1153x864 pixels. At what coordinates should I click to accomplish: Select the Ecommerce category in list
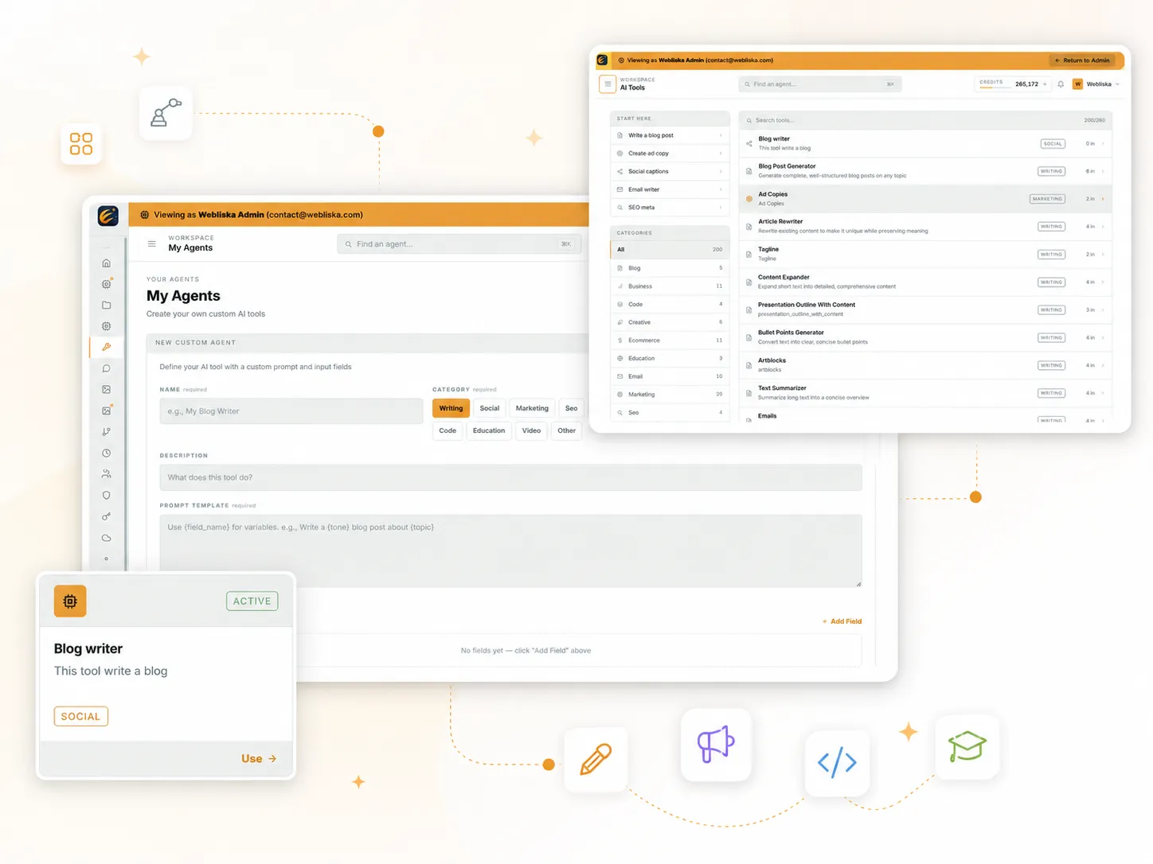(x=670, y=341)
